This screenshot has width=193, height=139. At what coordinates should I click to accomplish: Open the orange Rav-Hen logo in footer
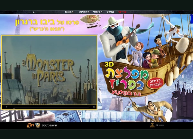(31, 126)
